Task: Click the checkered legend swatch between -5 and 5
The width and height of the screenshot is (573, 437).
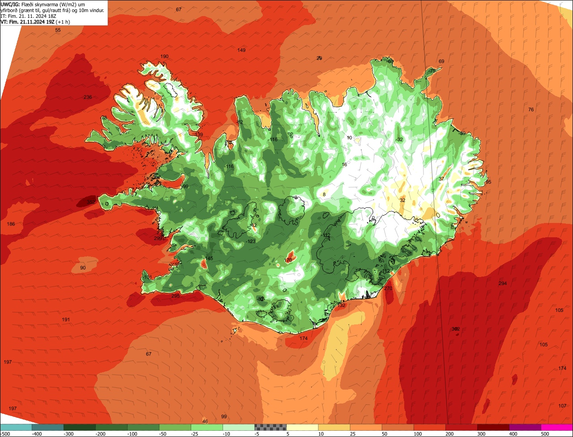Action: [270, 427]
